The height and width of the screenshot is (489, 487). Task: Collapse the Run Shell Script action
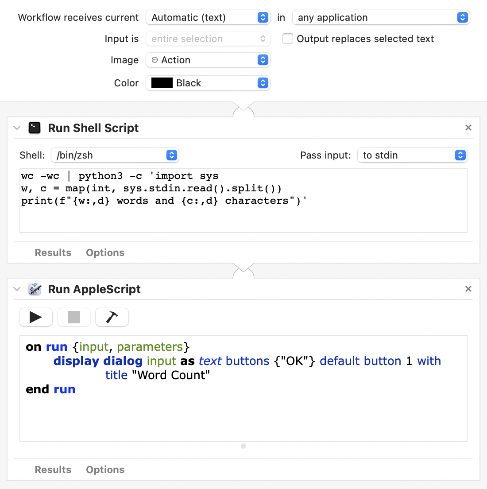(17, 128)
